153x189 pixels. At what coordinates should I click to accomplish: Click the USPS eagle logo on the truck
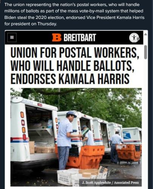click(128, 136)
